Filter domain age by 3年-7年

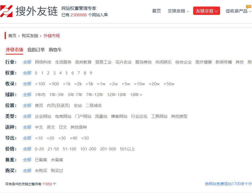[75, 95]
